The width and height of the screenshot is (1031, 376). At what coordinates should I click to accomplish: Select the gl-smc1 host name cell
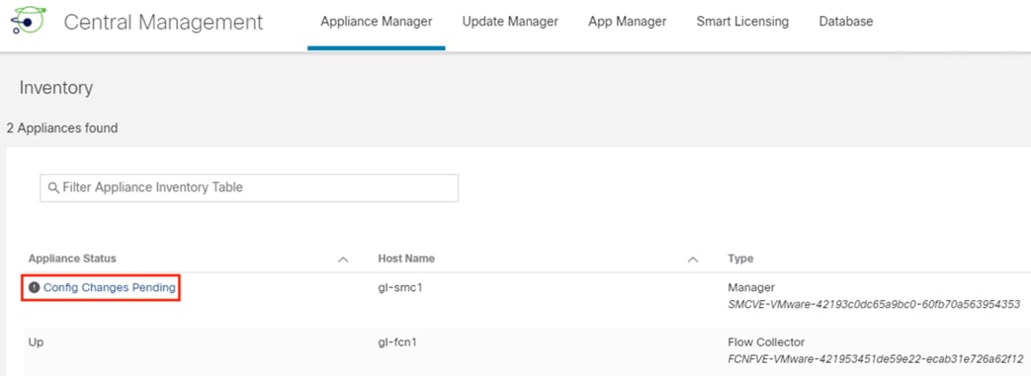coord(399,287)
